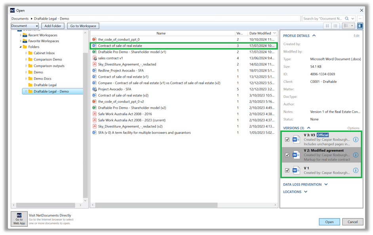Click the Safe Work Australia Act 2008 - 2023 (current) PDF icon

coord(95,120)
